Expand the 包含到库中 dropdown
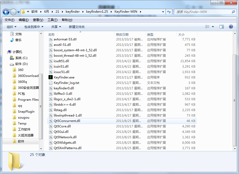The image size is (239, 174). point(34,27)
